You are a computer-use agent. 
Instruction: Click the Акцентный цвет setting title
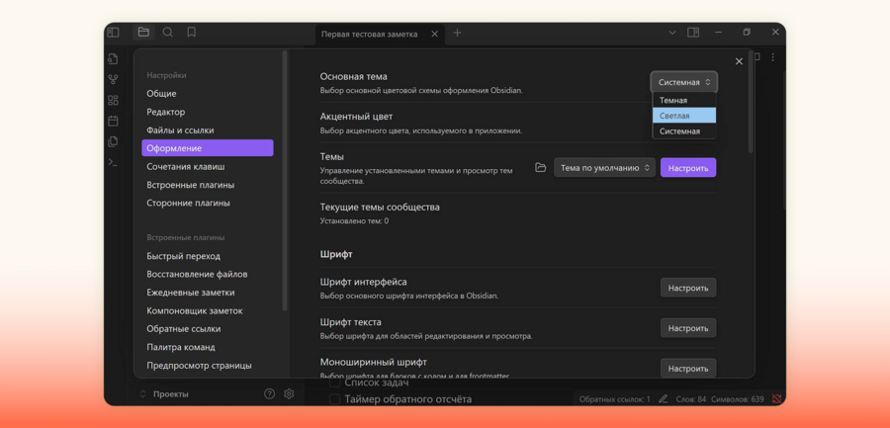coord(356,117)
